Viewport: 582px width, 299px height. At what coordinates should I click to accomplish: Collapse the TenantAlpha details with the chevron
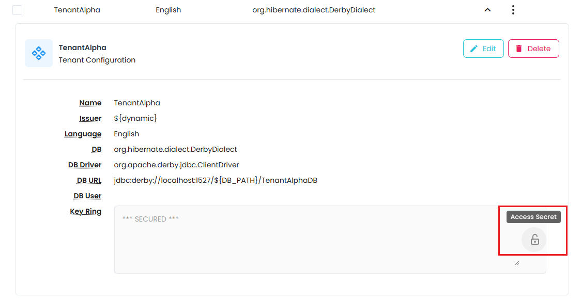(x=487, y=10)
